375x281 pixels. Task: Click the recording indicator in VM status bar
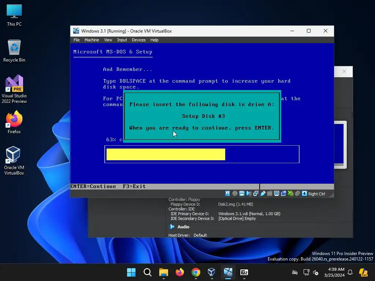coord(283,194)
